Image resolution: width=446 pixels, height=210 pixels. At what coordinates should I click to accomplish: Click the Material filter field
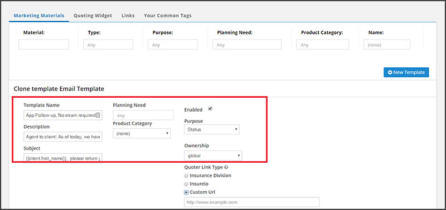click(43, 44)
